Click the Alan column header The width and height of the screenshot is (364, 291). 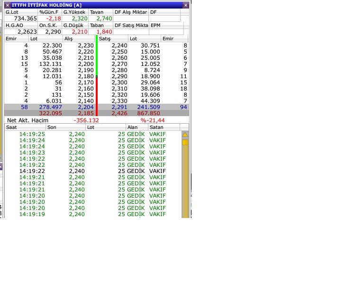coord(137,127)
